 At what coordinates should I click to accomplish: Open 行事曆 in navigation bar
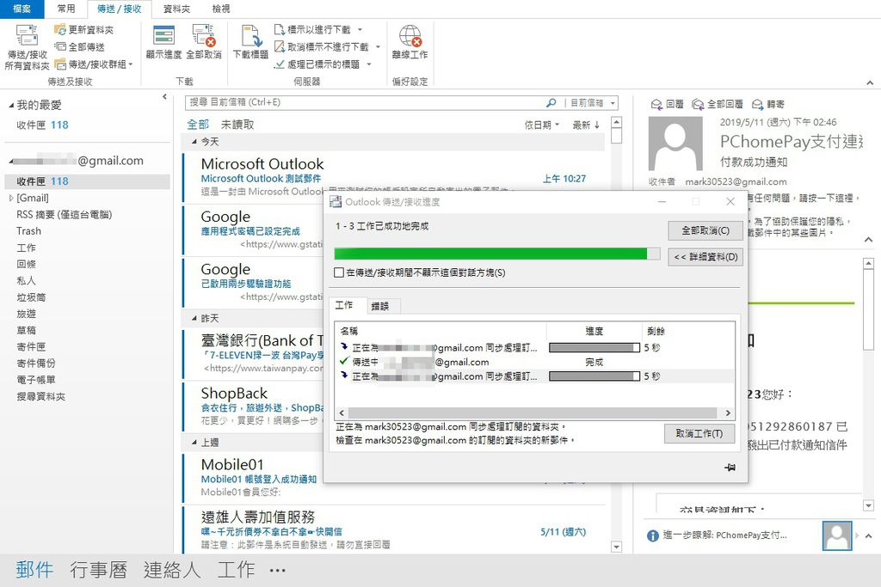tap(98, 570)
